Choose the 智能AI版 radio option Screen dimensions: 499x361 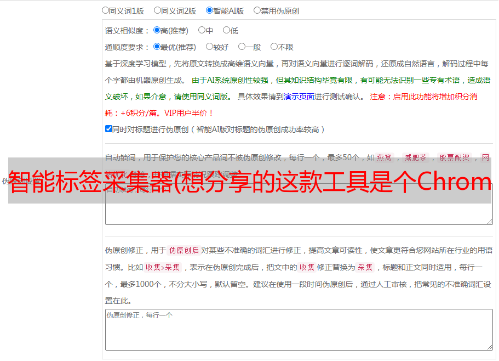(209, 10)
